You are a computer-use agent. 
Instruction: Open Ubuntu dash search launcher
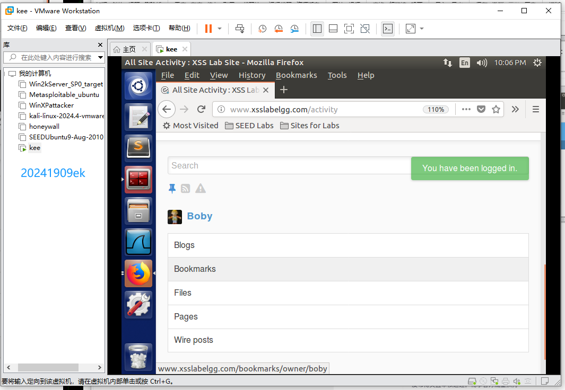(x=138, y=86)
